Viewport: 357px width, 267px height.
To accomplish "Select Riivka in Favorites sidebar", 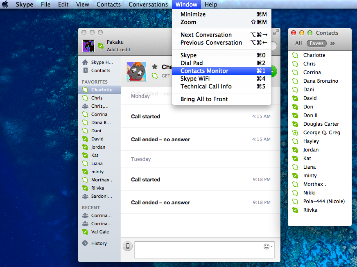I will pos(99,188).
